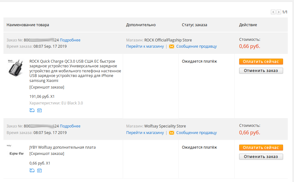Click return box icon under ROCK charger
The height and width of the screenshot is (182, 294).
click(39, 111)
